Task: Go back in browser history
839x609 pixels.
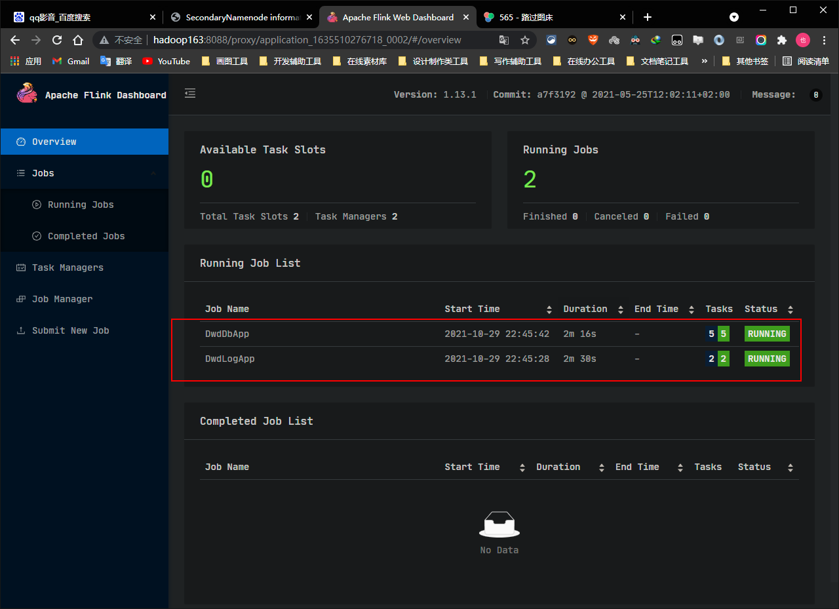Action: point(16,40)
